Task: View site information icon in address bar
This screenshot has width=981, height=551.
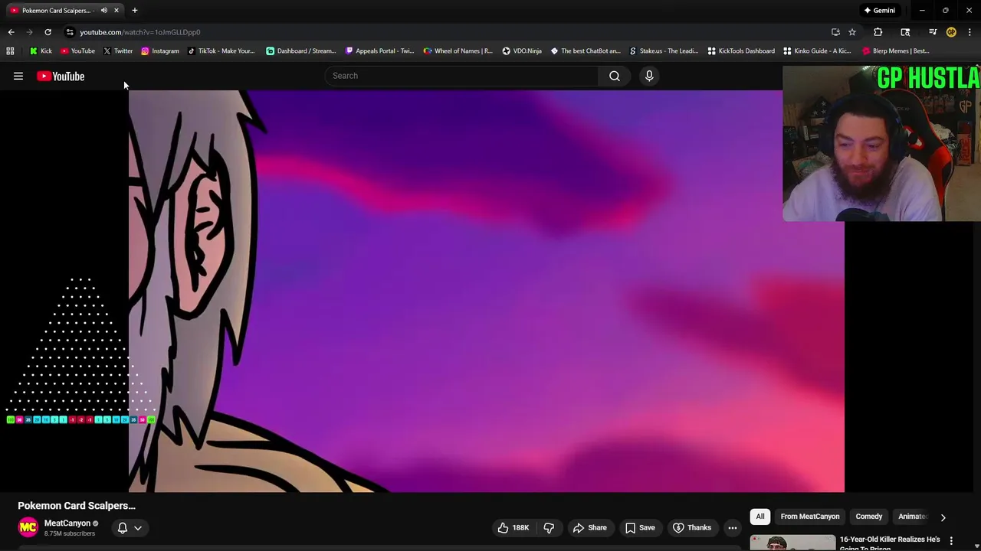Action: 70,32
